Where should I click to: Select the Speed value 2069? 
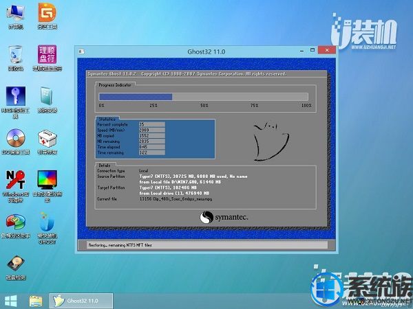coord(152,130)
